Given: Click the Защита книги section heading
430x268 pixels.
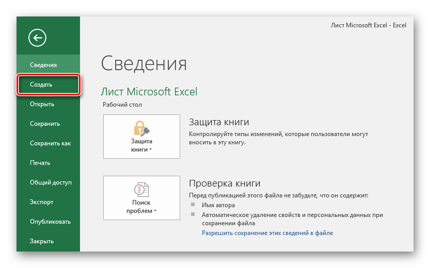Looking at the screenshot, I should (x=219, y=122).
